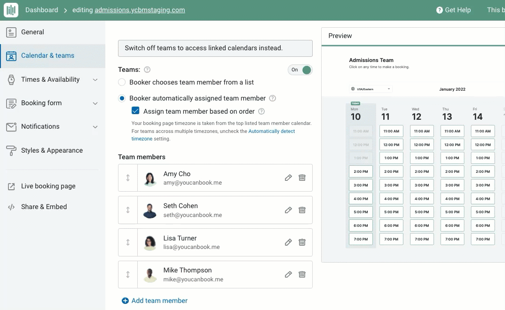Screen dimensions: 505x310
Task: Open the General settings section
Action: 53,32
